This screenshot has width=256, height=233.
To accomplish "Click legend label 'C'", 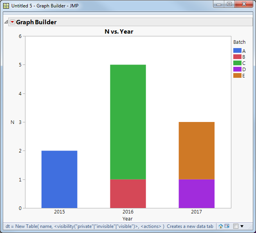I will point(244,63).
